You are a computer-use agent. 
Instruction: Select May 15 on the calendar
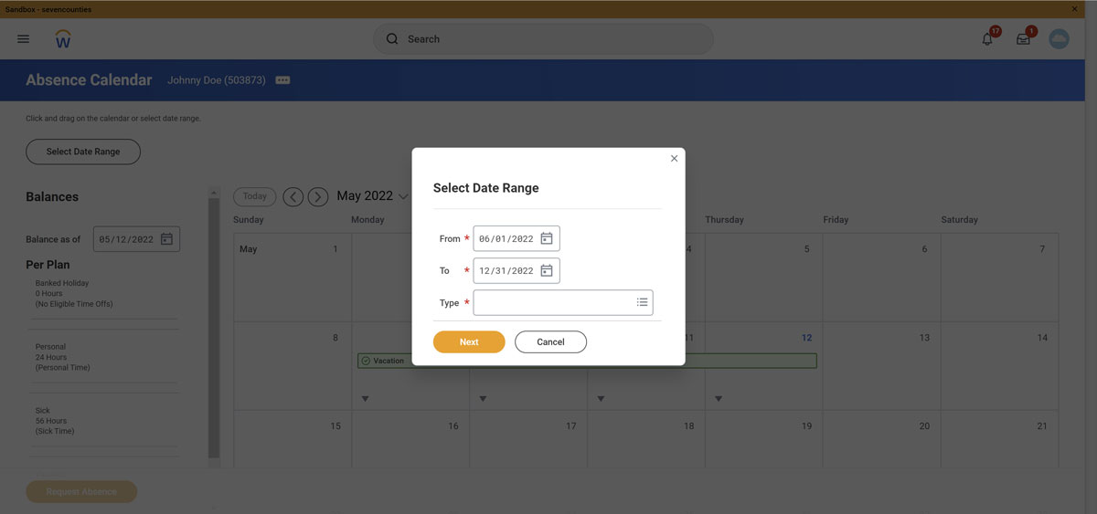pos(293,439)
